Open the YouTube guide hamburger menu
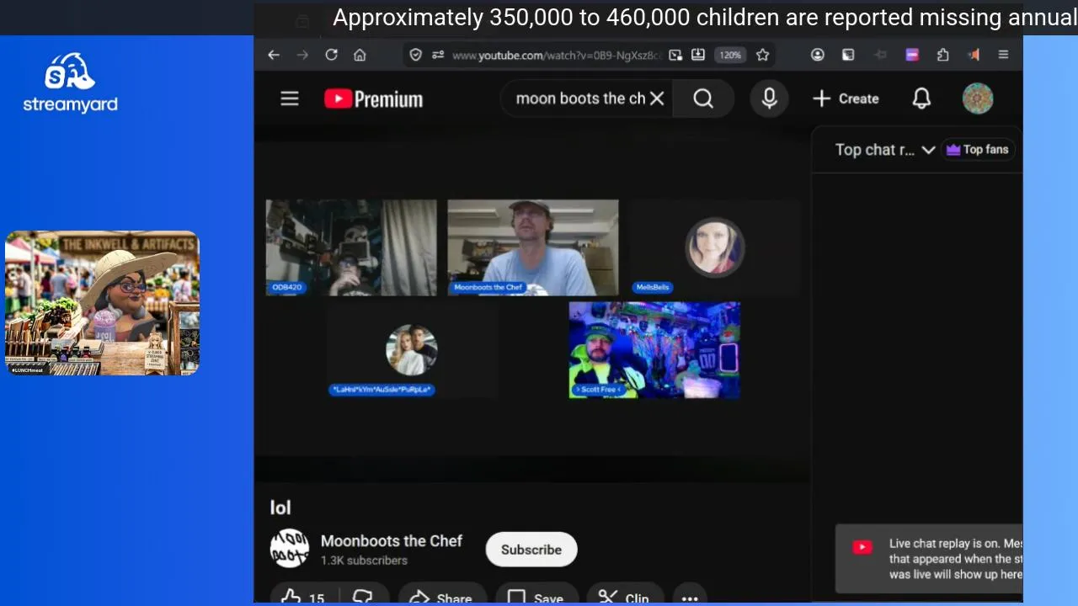The width and height of the screenshot is (1078, 606). [x=290, y=98]
